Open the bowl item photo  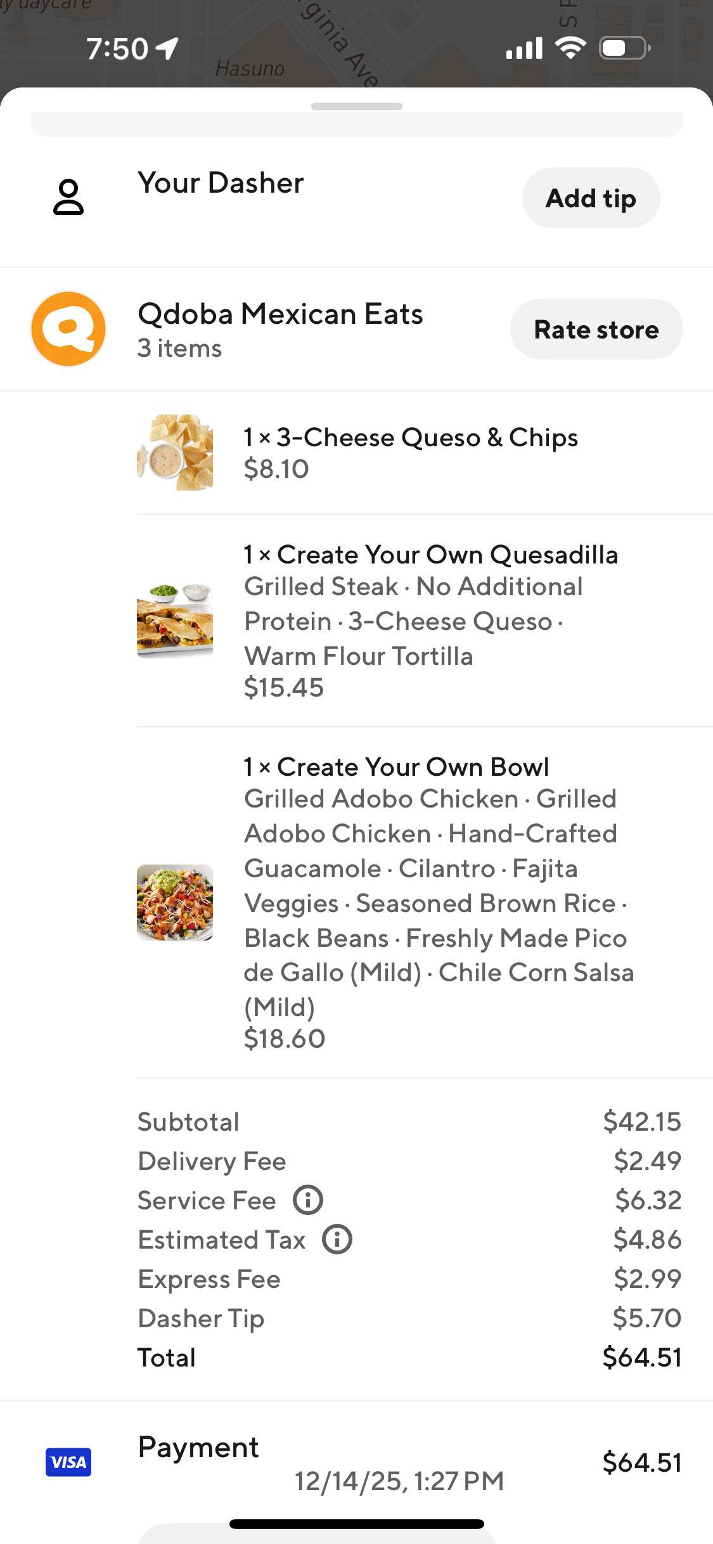[175, 902]
